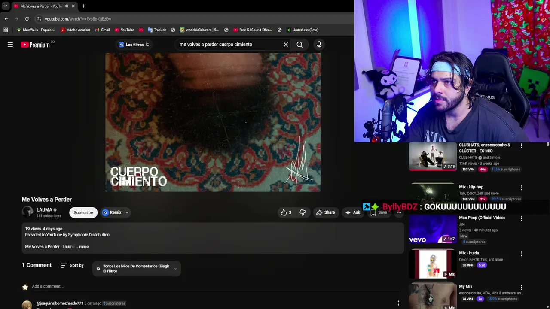Open My Mix title
The height and width of the screenshot is (309, 550).
465,287
